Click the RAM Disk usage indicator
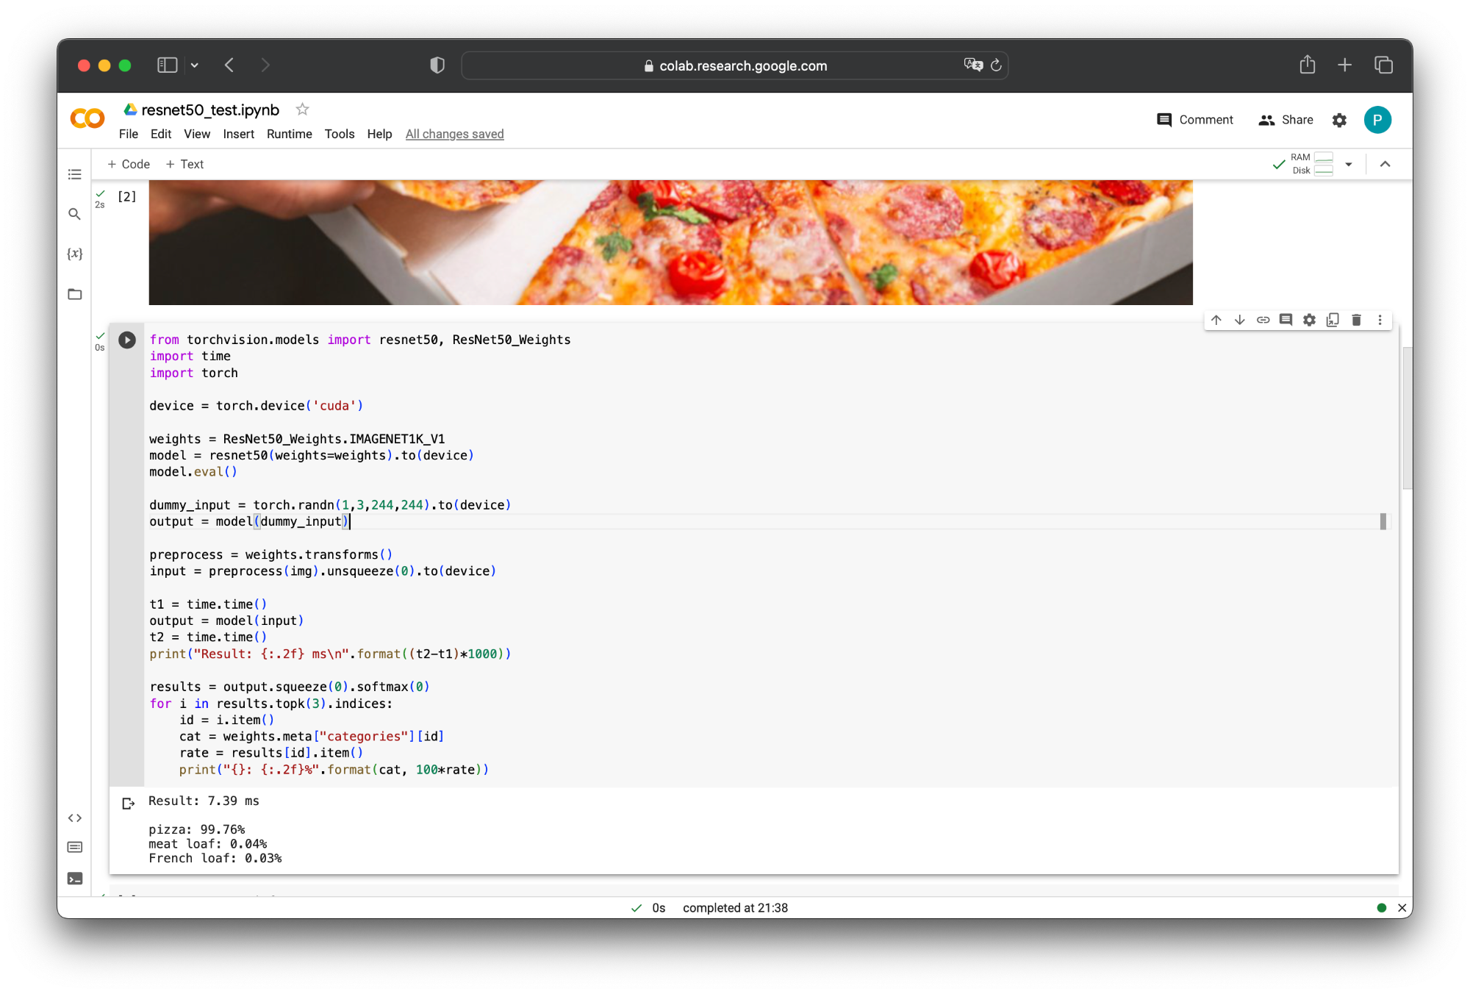This screenshot has height=994, width=1470. coord(1312,164)
